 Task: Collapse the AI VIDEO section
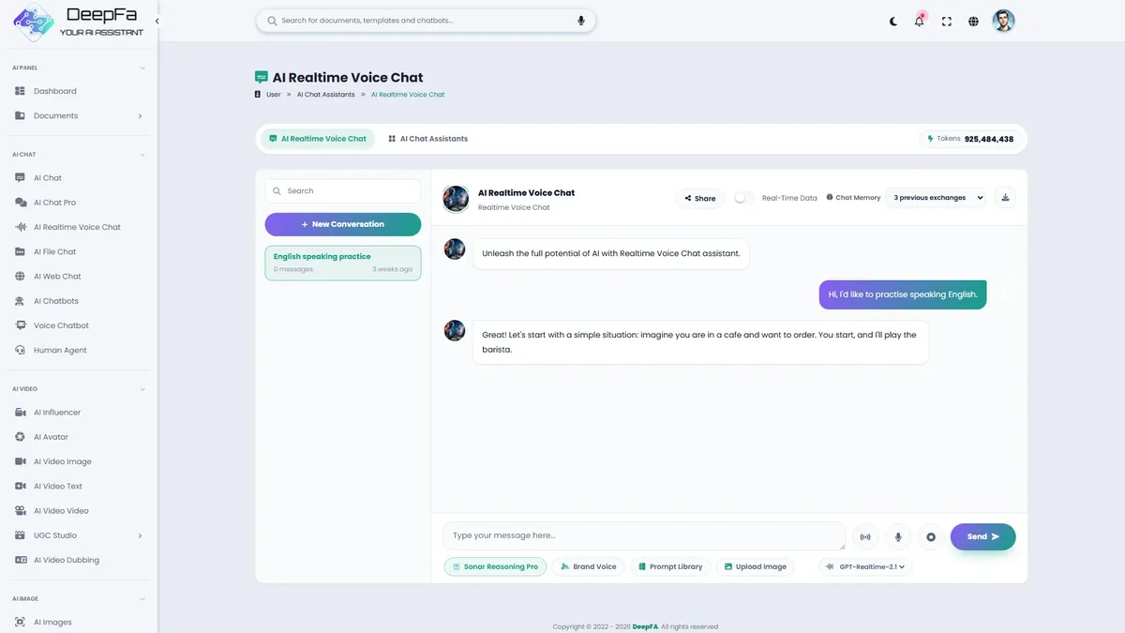click(142, 388)
